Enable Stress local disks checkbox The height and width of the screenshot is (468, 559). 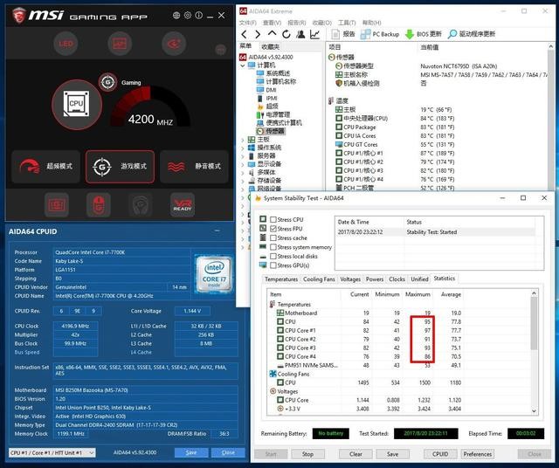tap(273, 257)
